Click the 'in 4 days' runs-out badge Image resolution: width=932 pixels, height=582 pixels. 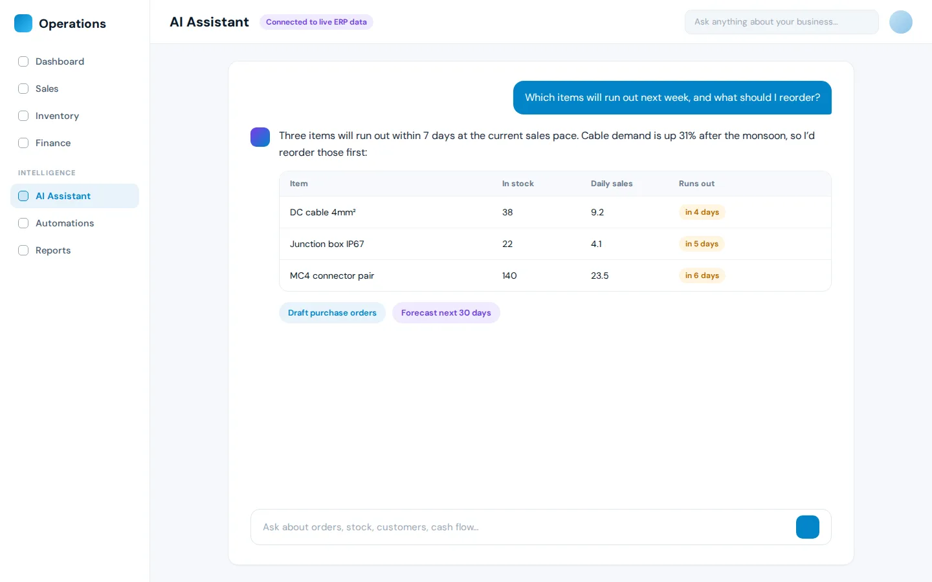click(702, 212)
